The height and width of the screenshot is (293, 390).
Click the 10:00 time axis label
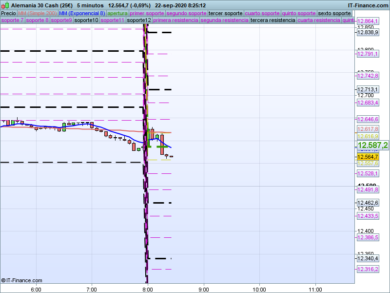click(x=259, y=290)
